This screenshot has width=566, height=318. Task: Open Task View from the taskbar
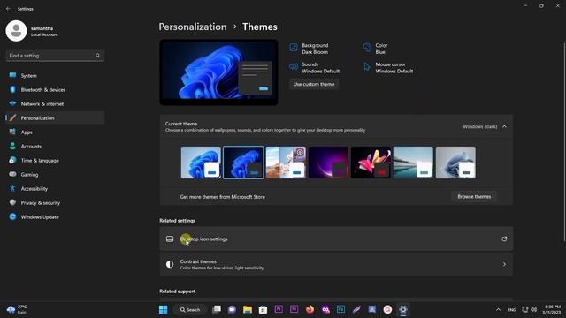pos(217,309)
